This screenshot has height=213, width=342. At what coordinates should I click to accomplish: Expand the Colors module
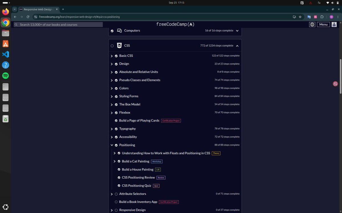(x=112, y=88)
